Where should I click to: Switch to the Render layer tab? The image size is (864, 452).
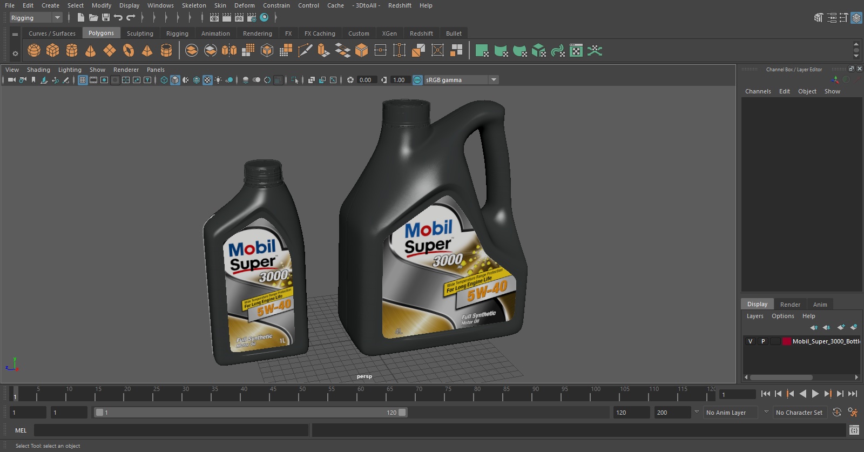coord(790,305)
